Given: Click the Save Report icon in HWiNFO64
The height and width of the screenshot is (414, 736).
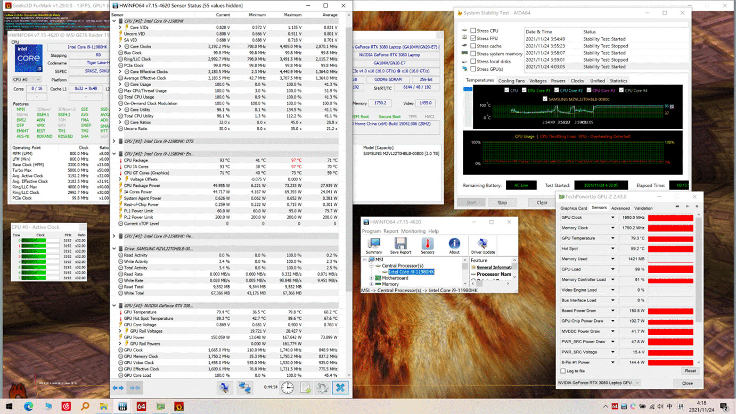Looking at the screenshot, I should pos(400,246).
